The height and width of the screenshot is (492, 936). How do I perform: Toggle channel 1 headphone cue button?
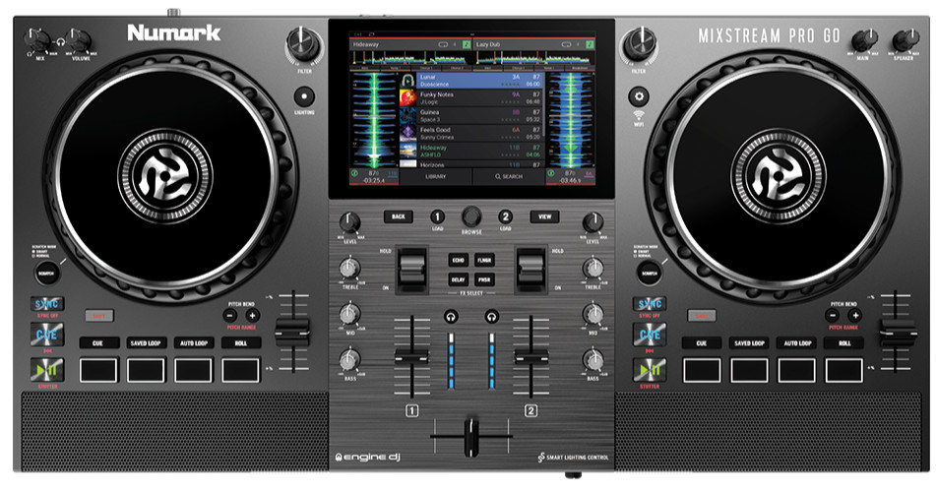452,317
